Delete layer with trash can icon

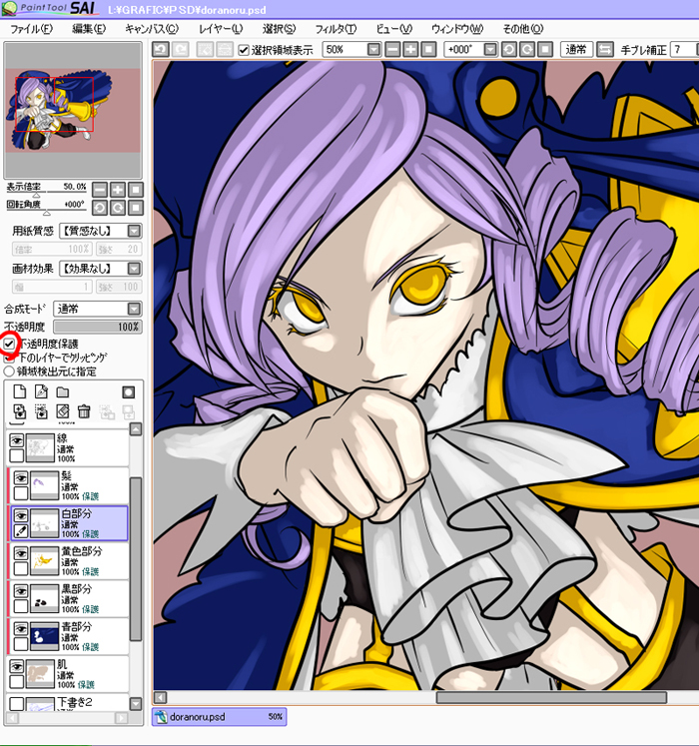click(x=84, y=411)
